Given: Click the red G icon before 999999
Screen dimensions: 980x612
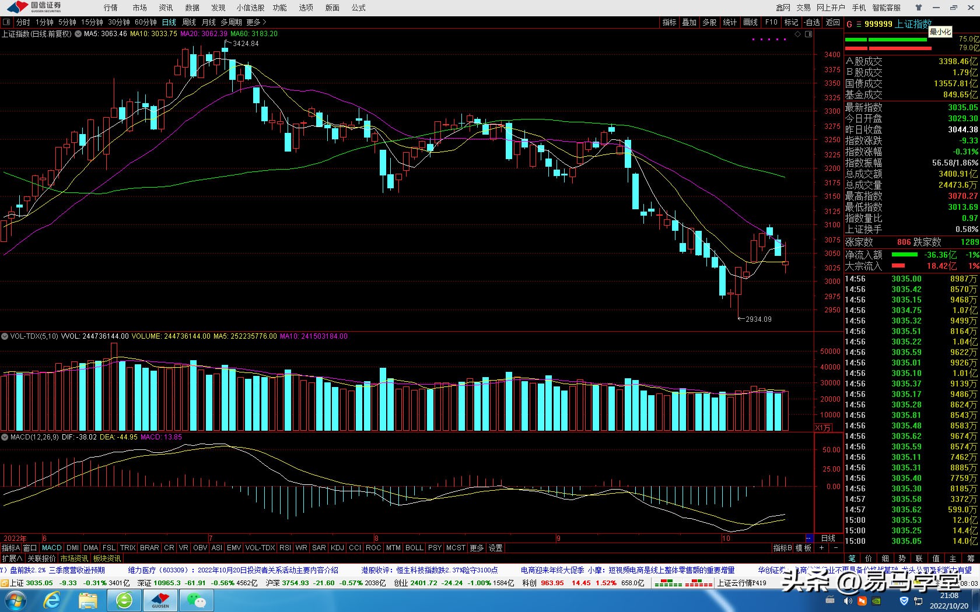Looking at the screenshot, I should click(849, 24).
